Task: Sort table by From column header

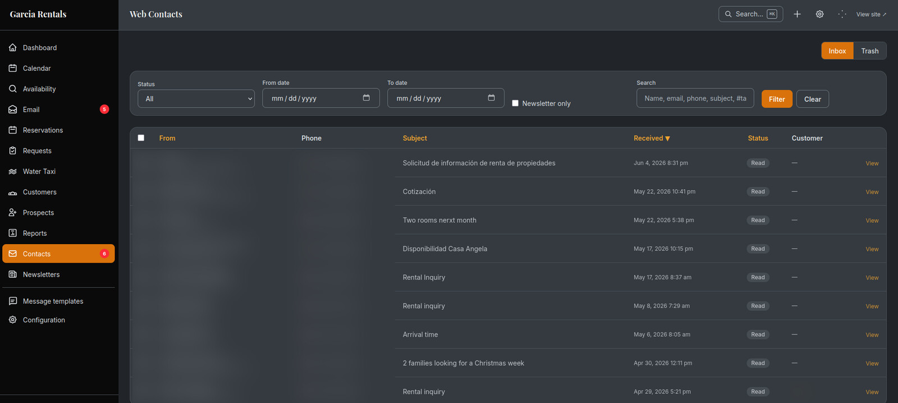Action: point(167,138)
